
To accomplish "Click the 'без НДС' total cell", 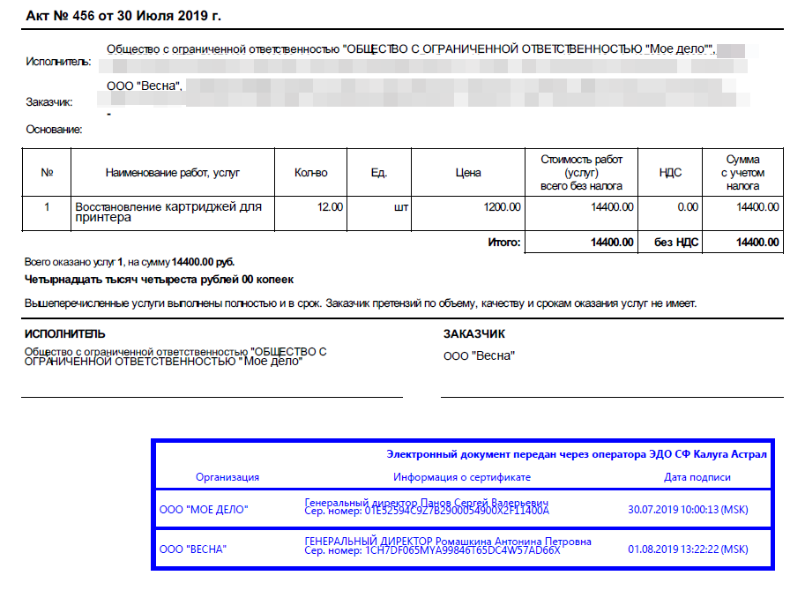I will pos(676,242).
